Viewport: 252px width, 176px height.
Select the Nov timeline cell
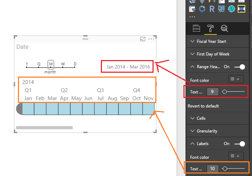(x=149, y=109)
